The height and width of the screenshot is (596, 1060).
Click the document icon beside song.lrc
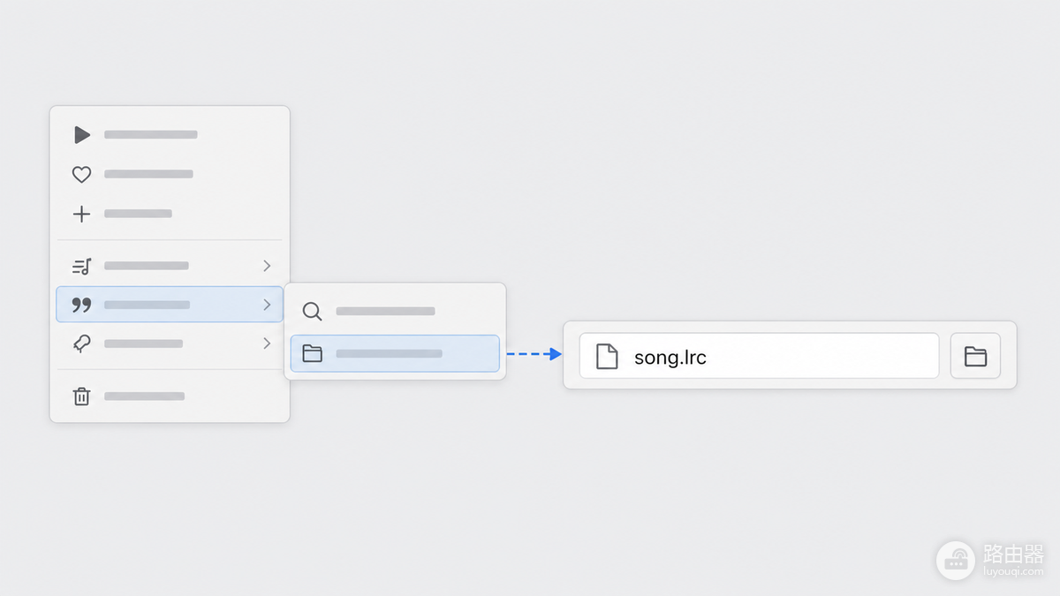tap(606, 356)
